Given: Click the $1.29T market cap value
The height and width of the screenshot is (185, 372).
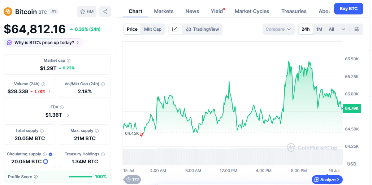Looking at the screenshot, I should (48, 68).
